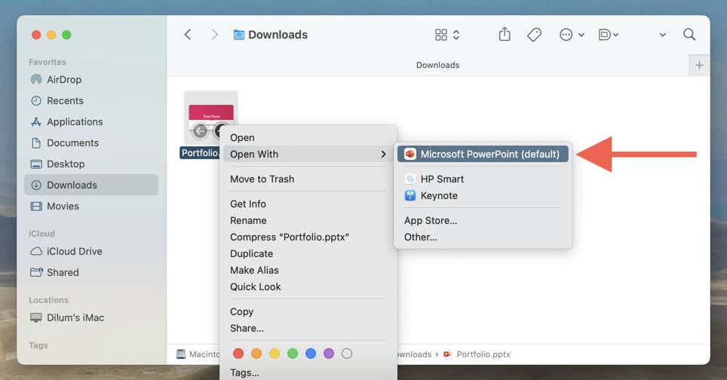The height and width of the screenshot is (380, 727).
Task: Click Other… in the submenu
Action: coord(421,237)
